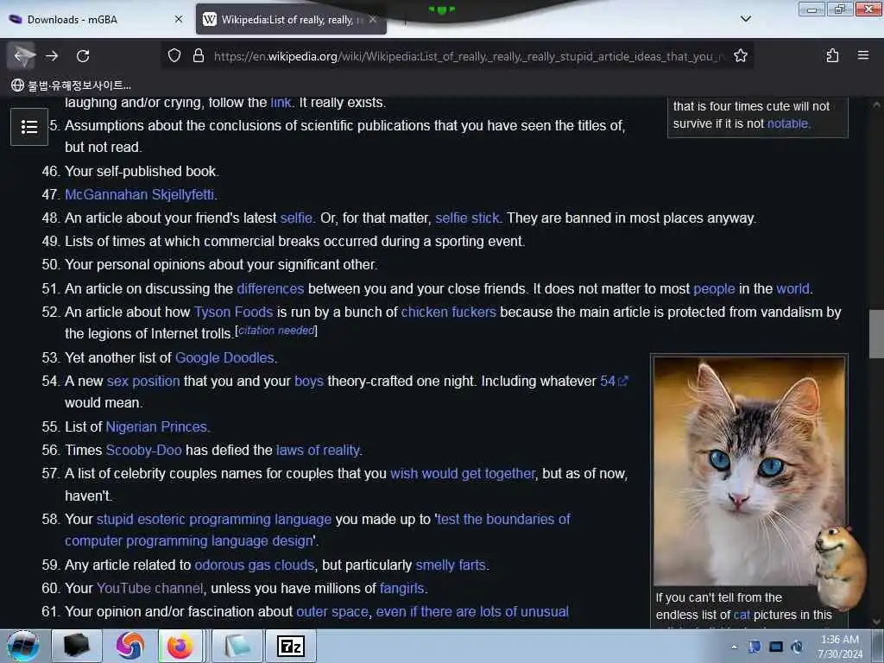Open the 'world' link in item 51
Screen dimensions: 884x663
pyautogui.click(x=792, y=288)
